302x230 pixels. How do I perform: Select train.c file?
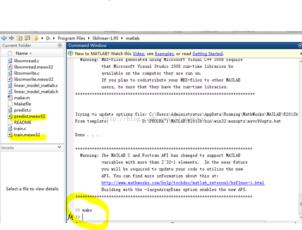20,129
